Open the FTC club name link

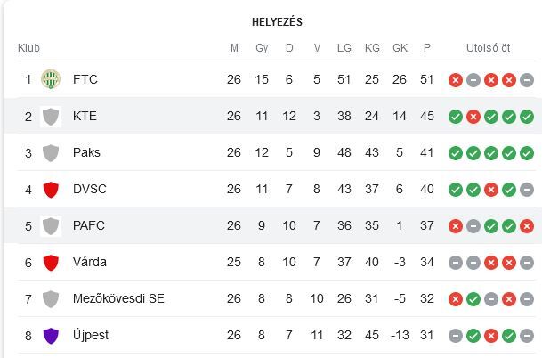tap(85, 79)
